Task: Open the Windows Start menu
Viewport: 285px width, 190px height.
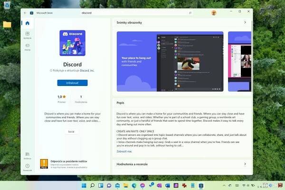Action: pos(85,185)
